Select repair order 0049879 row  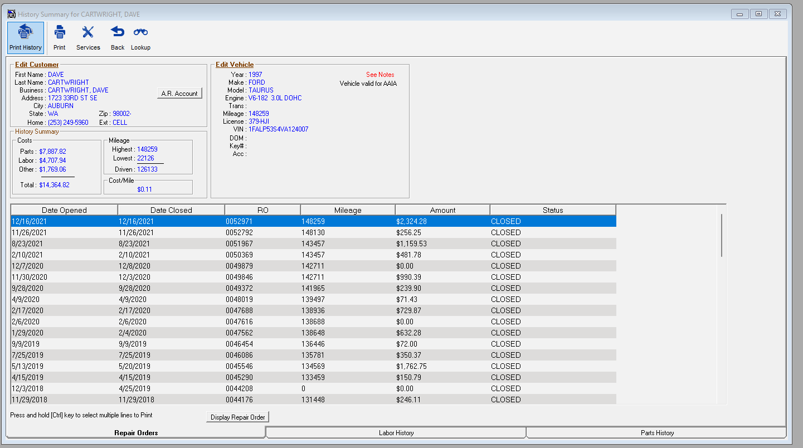(314, 266)
